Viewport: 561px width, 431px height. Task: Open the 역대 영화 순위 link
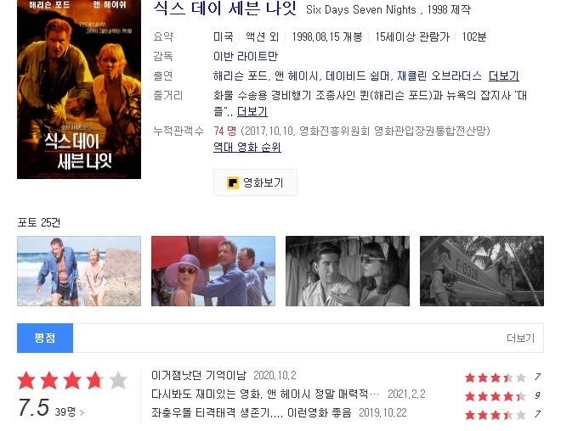[x=246, y=147]
